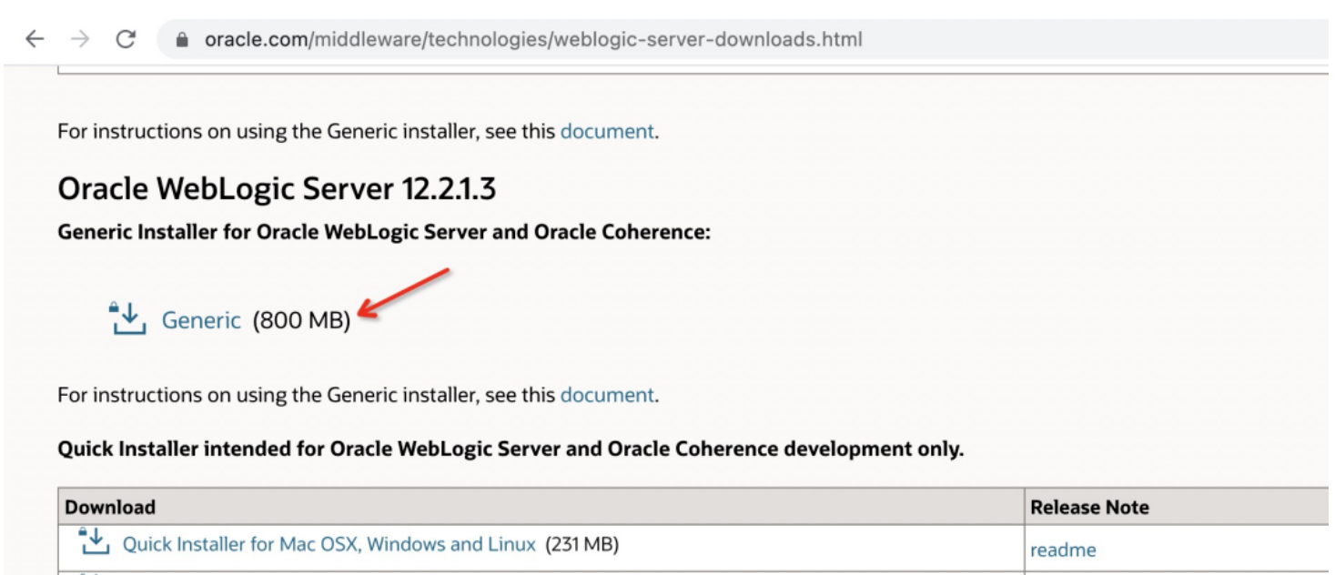The width and height of the screenshot is (1335, 575).
Task: Click the Quick Installer download icon
Action: click(95, 541)
